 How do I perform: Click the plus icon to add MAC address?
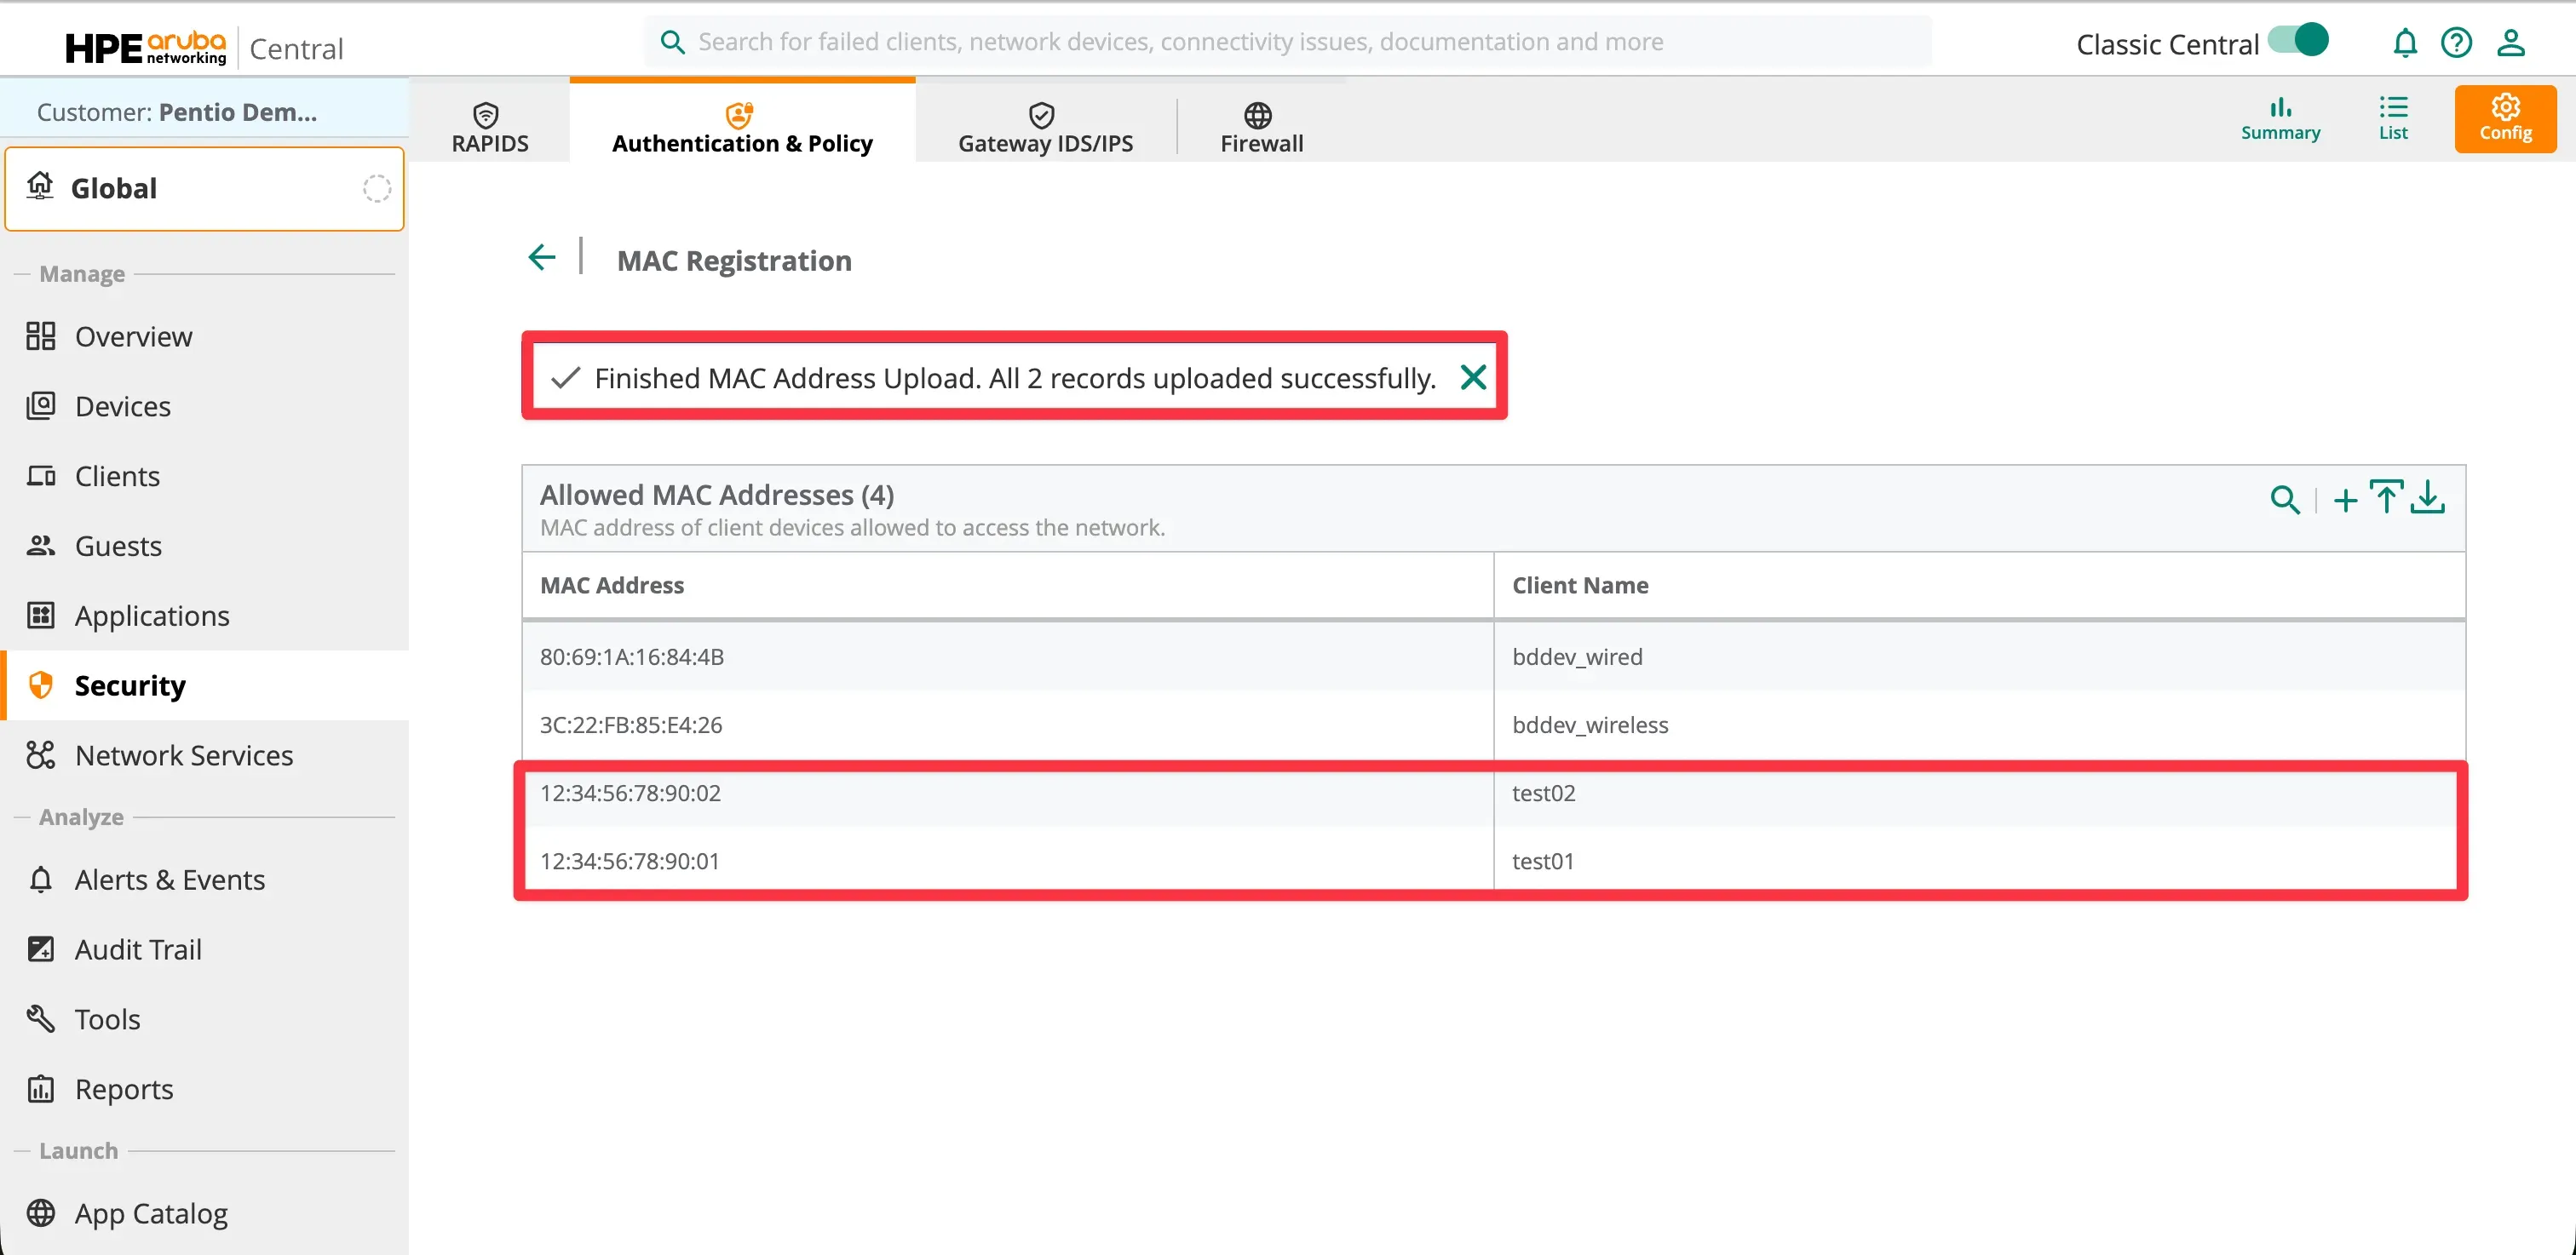[x=2345, y=500]
